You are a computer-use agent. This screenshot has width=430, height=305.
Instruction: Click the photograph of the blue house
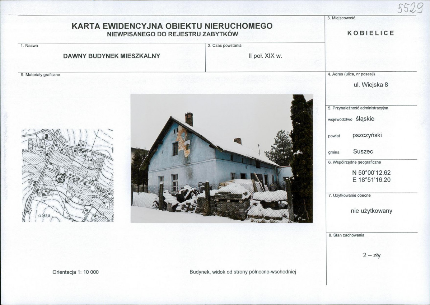221,158
